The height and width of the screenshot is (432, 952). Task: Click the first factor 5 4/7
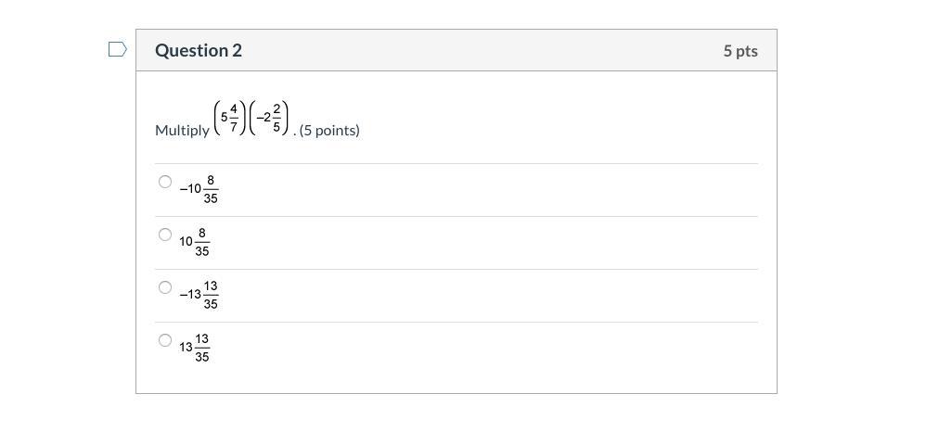tap(230, 118)
